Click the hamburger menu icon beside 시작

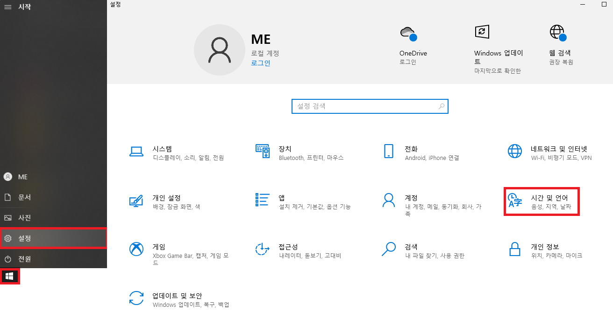pyautogui.click(x=7, y=7)
